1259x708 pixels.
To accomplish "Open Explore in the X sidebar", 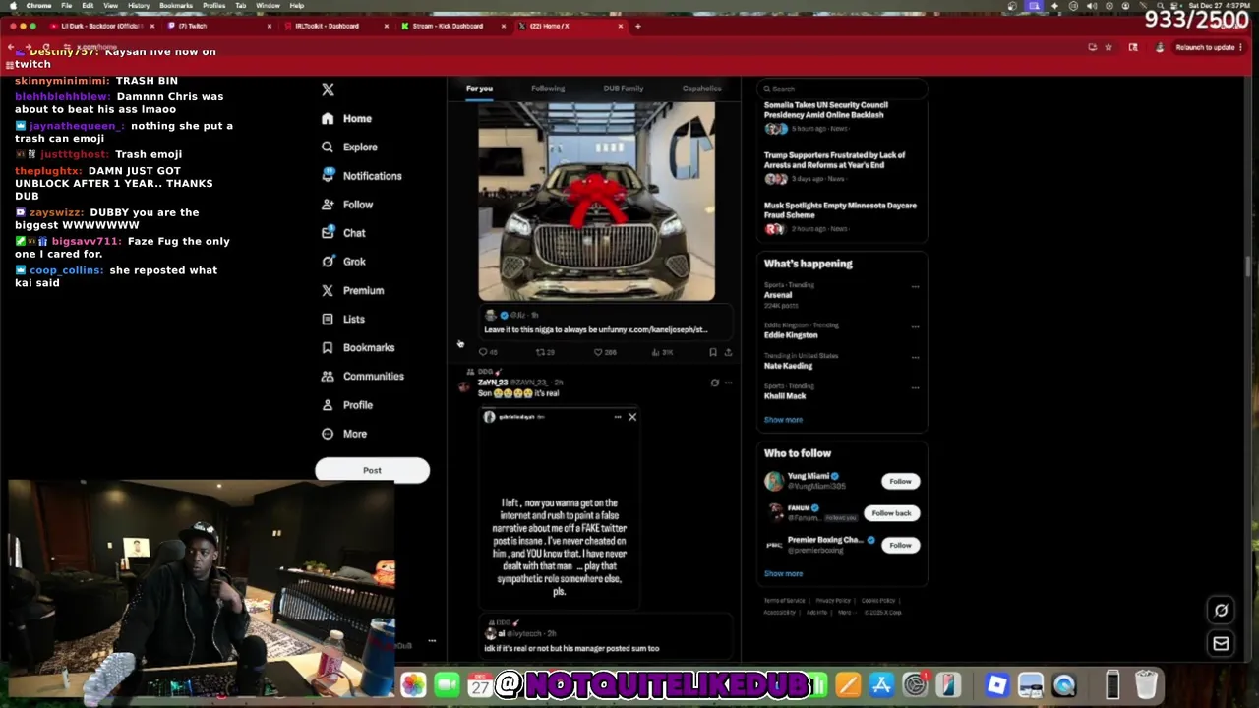I will (350, 147).
